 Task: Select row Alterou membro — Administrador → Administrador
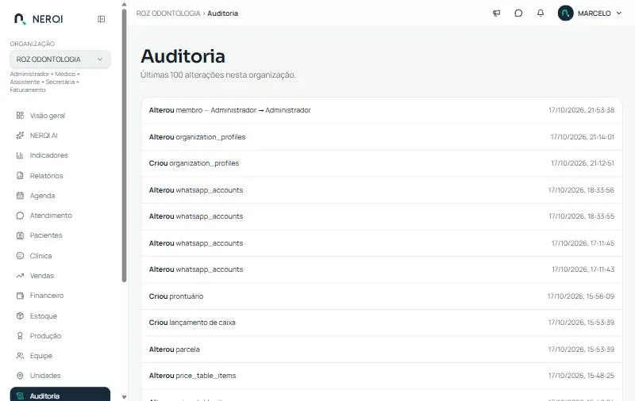coord(382,110)
